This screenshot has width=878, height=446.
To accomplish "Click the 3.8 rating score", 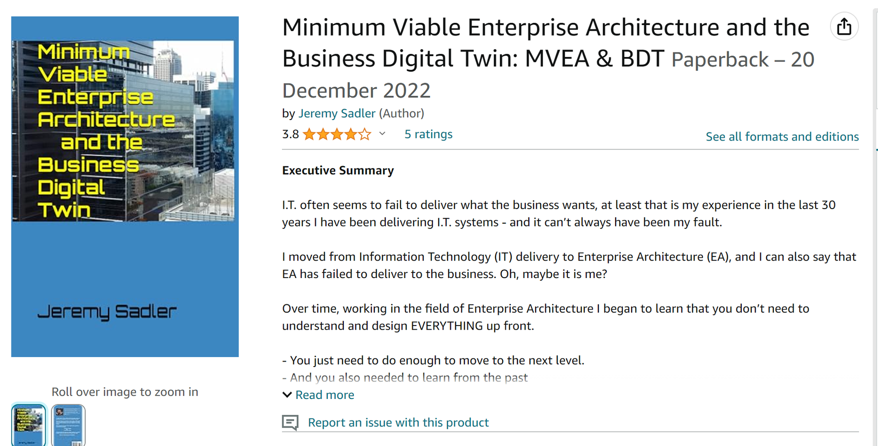I will coord(290,134).
